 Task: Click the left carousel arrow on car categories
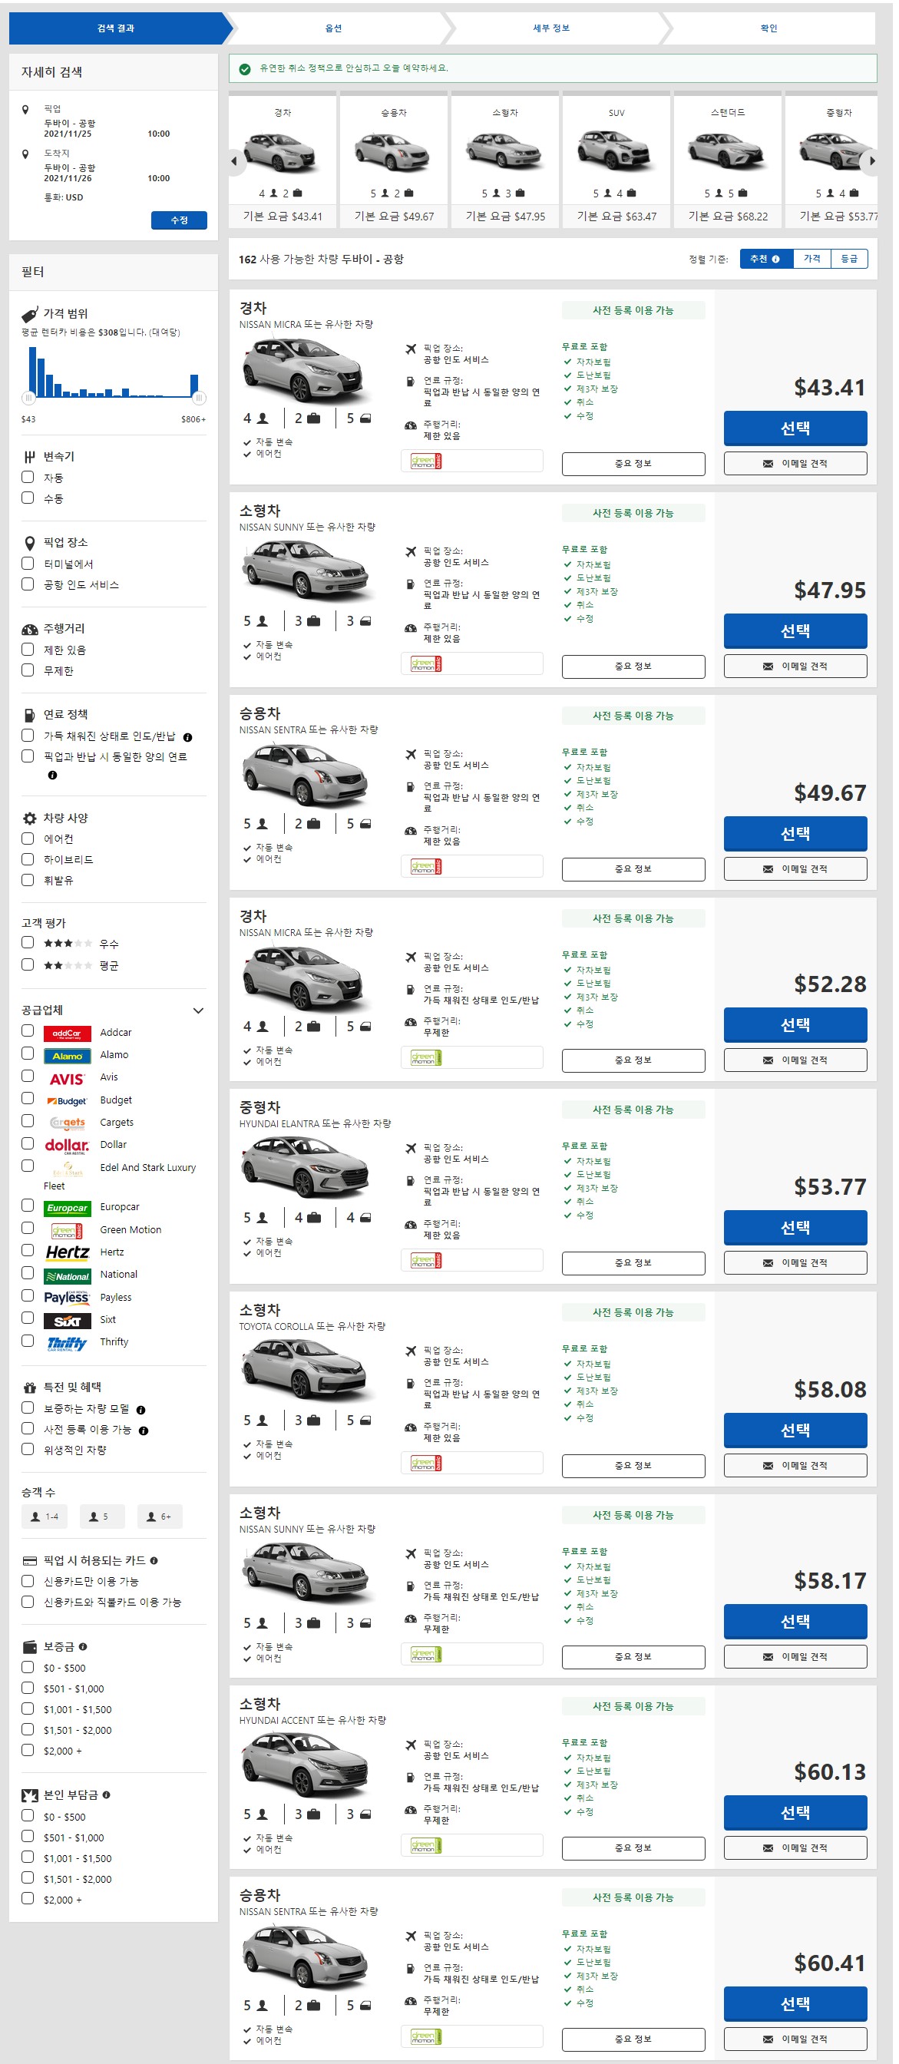pyautogui.click(x=234, y=161)
